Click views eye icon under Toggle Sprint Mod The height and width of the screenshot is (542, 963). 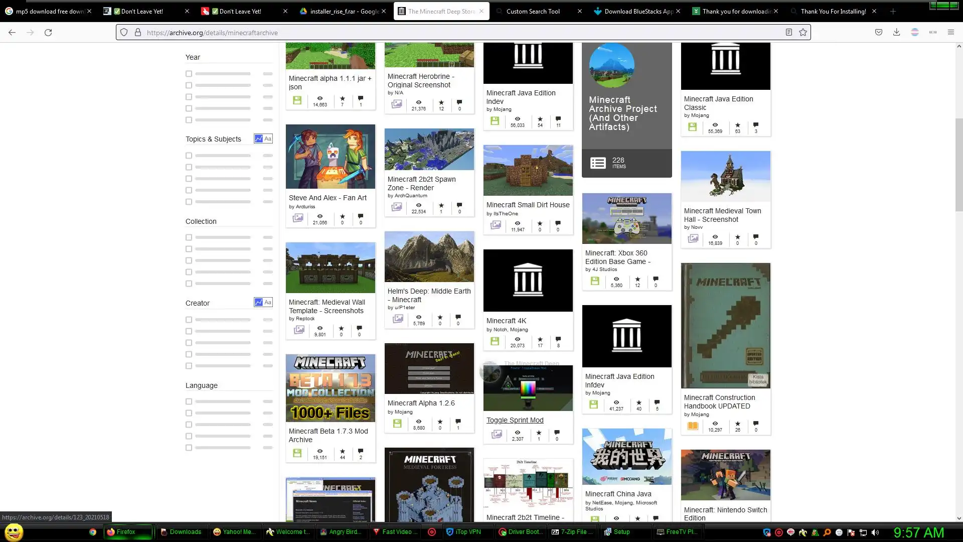(517, 433)
